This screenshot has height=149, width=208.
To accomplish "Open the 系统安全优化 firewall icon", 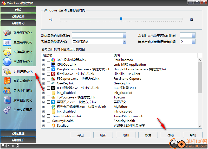I will (7, 81).
